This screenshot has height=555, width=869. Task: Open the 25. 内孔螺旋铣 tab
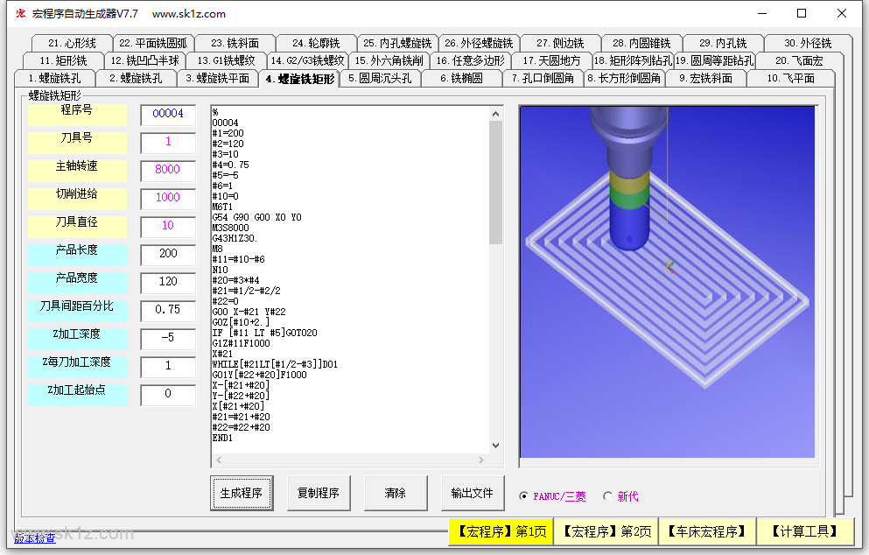click(x=398, y=43)
